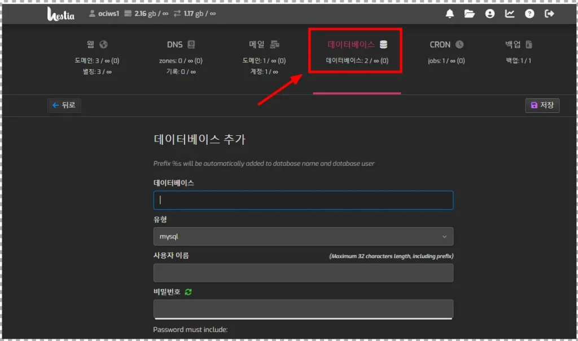Click the globe icon next to 웹
This screenshot has width=578, height=341.
104,45
